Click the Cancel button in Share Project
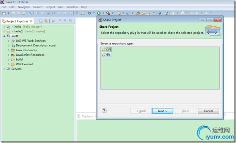Image resolution: width=236 pixels, height=143 pixels. (x=208, y=111)
